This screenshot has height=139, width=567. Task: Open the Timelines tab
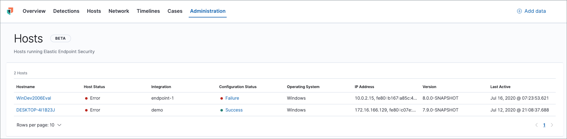(148, 11)
